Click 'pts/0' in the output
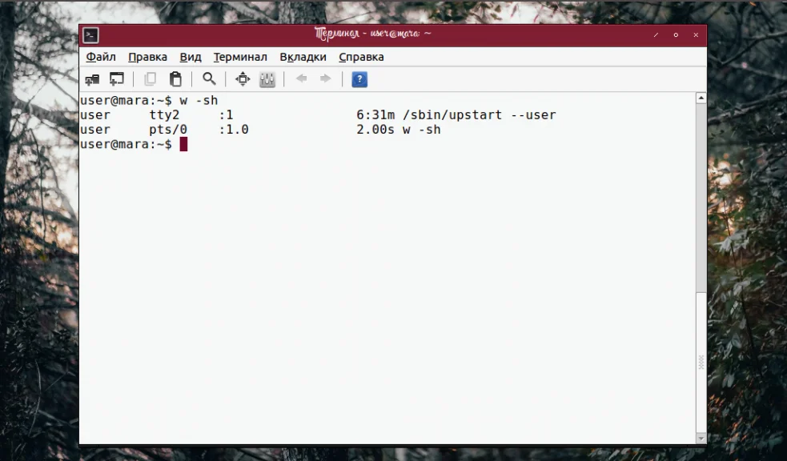This screenshot has height=461, width=787. [x=168, y=130]
